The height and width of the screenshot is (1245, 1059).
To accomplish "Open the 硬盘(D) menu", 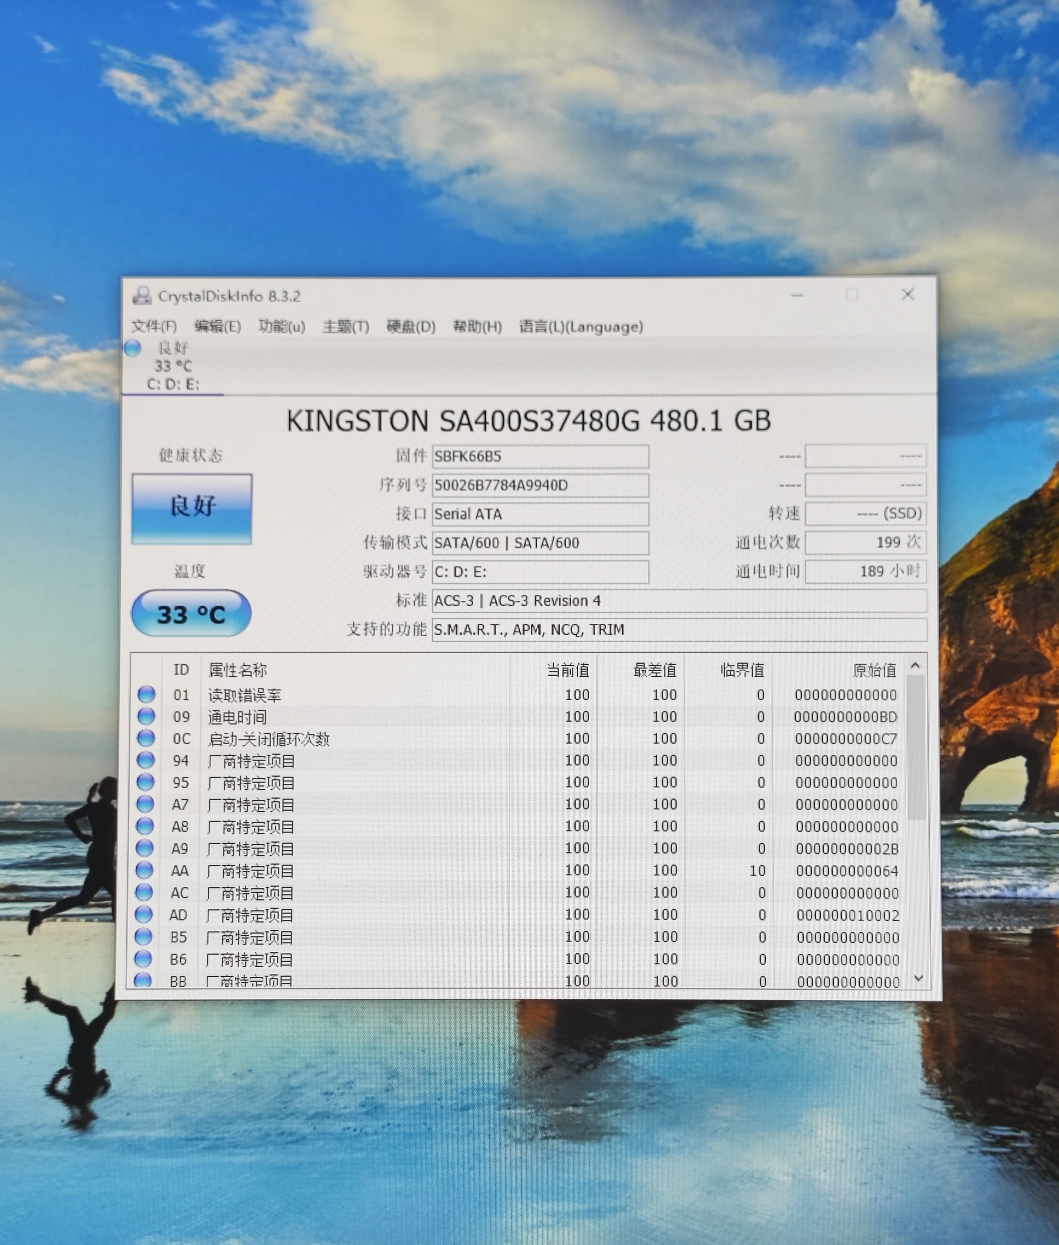I will point(411,326).
